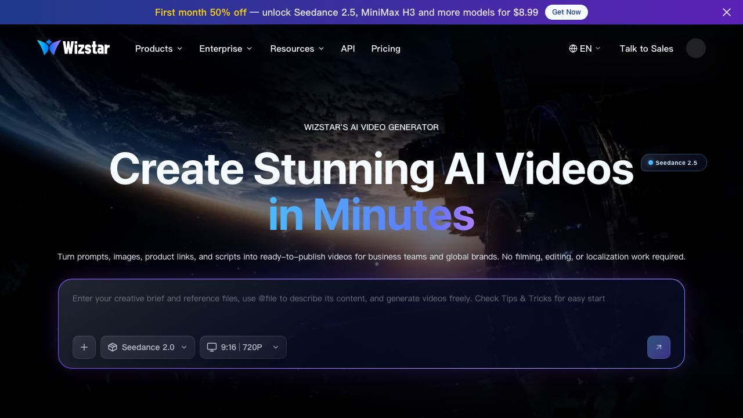This screenshot has width=743, height=418.
Task: Click the Wizstar logo
Action: pos(73,48)
